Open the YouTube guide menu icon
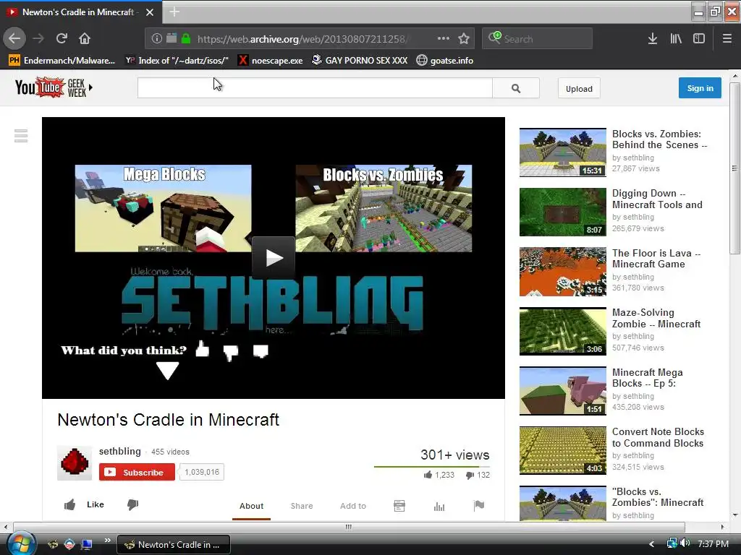This screenshot has height=555, width=741. (x=21, y=136)
